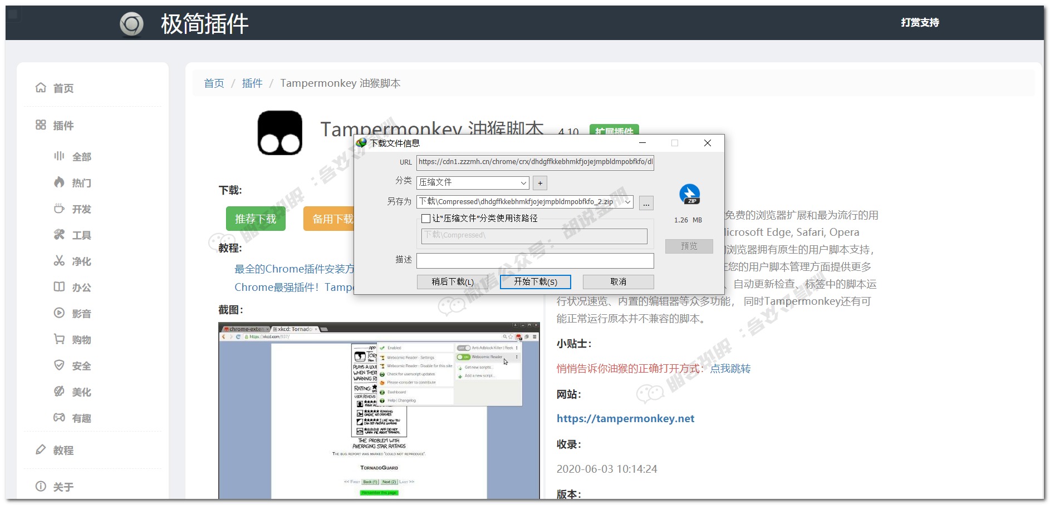Click the Tampermonkey black logo icon

(x=280, y=133)
